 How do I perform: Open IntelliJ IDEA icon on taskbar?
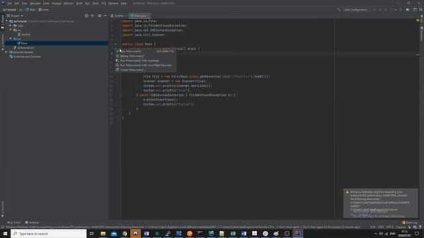(x=297, y=233)
